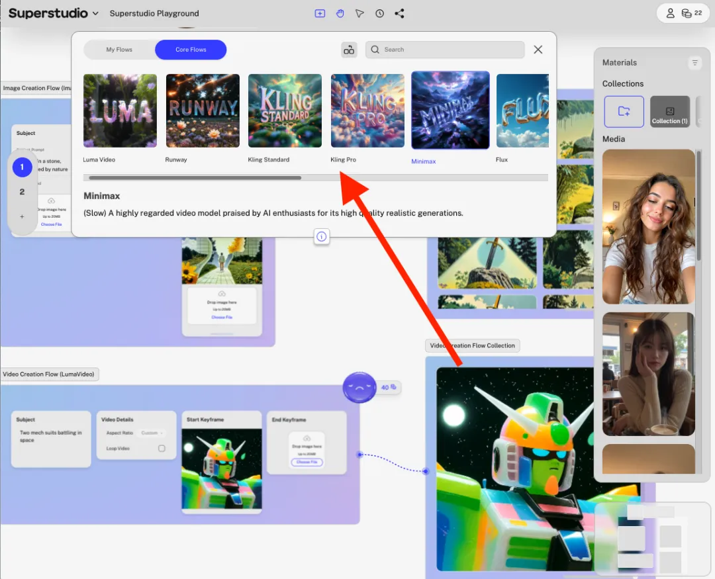Click the 40 credits cost badge
The width and height of the screenshot is (715, 579).
point(389,387)
